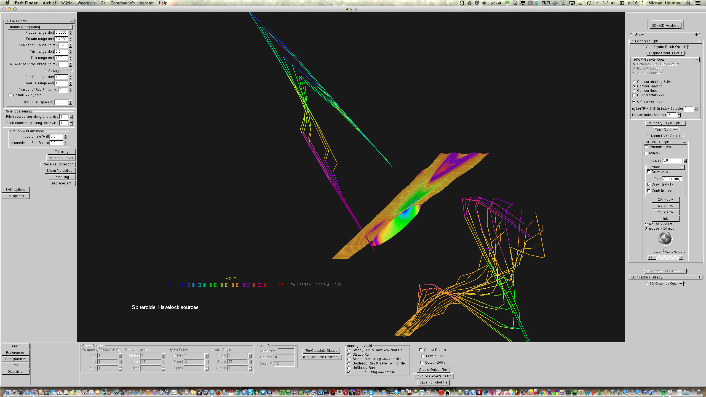706x397 pixels.
Task: Open Evernote from the dock
Action: (282, 392)
